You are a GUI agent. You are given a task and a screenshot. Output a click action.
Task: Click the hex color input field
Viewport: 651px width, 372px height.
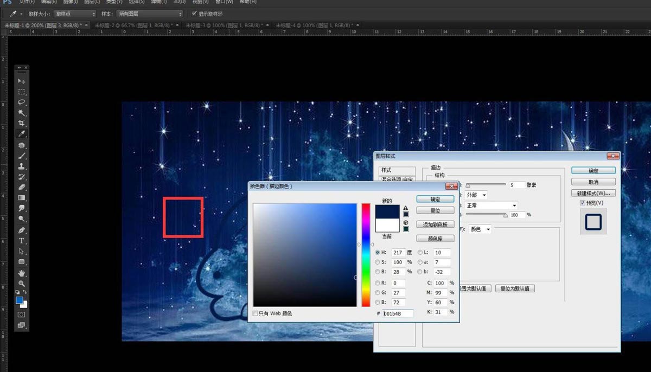[x=398, y=313]
